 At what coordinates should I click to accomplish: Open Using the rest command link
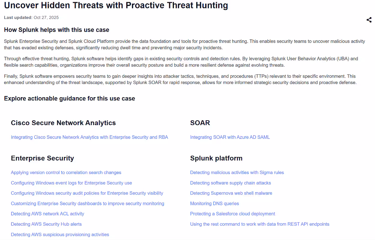260,224
